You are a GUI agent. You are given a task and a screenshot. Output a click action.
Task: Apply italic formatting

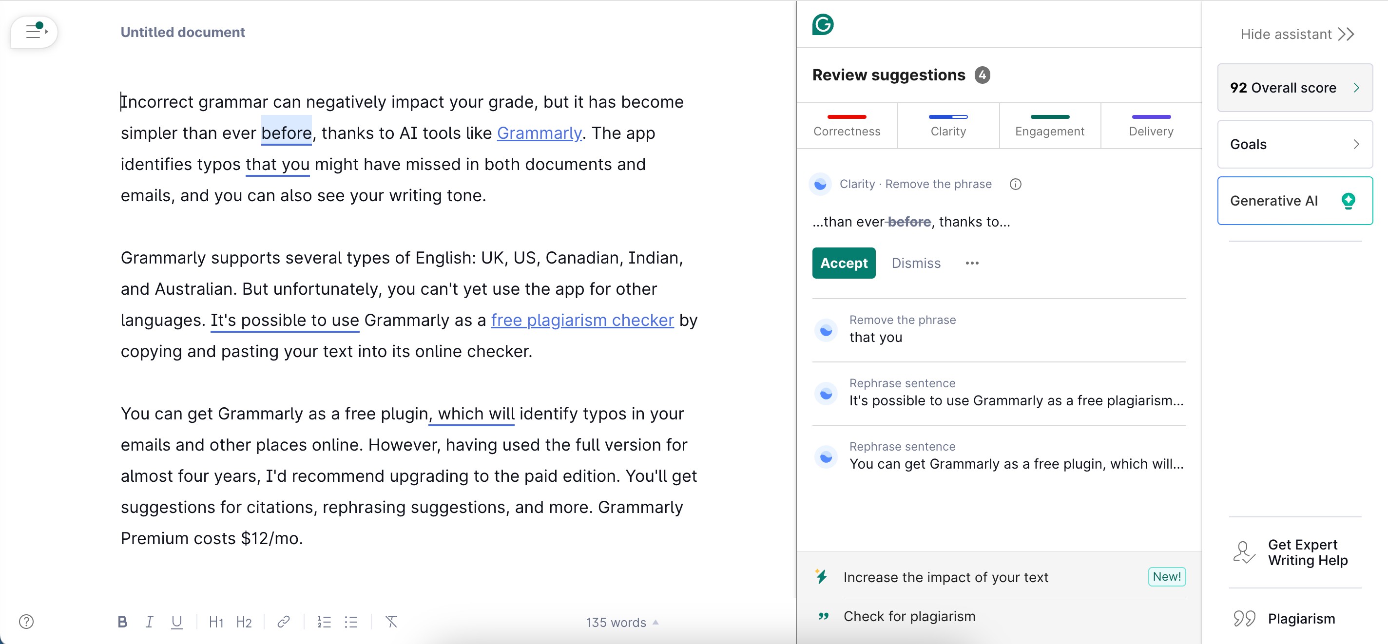click(x=149, y=622)
